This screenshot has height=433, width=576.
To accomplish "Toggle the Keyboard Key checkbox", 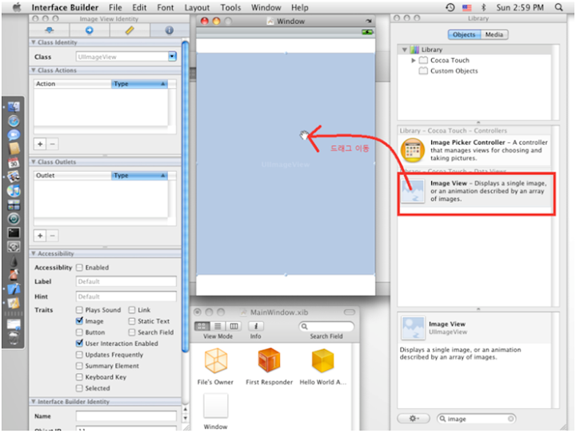I will (79, 377).
